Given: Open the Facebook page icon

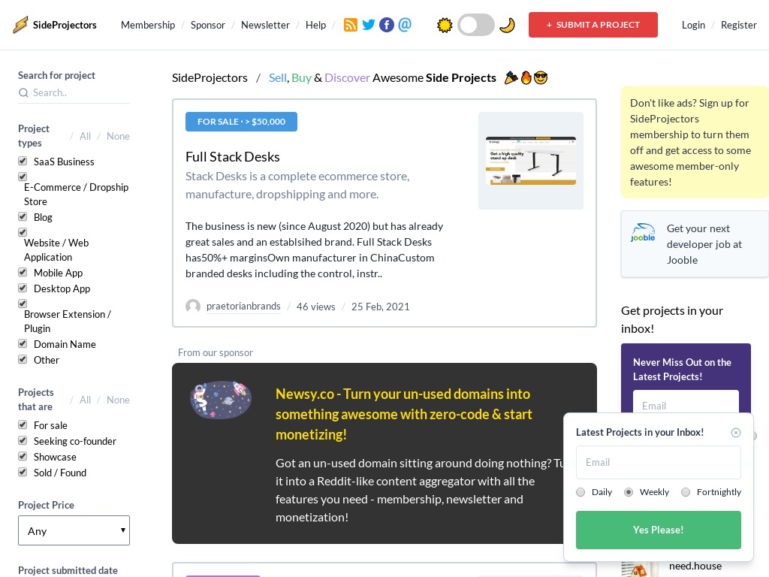Looking at the screenshot, I should [x=387, y=25].
